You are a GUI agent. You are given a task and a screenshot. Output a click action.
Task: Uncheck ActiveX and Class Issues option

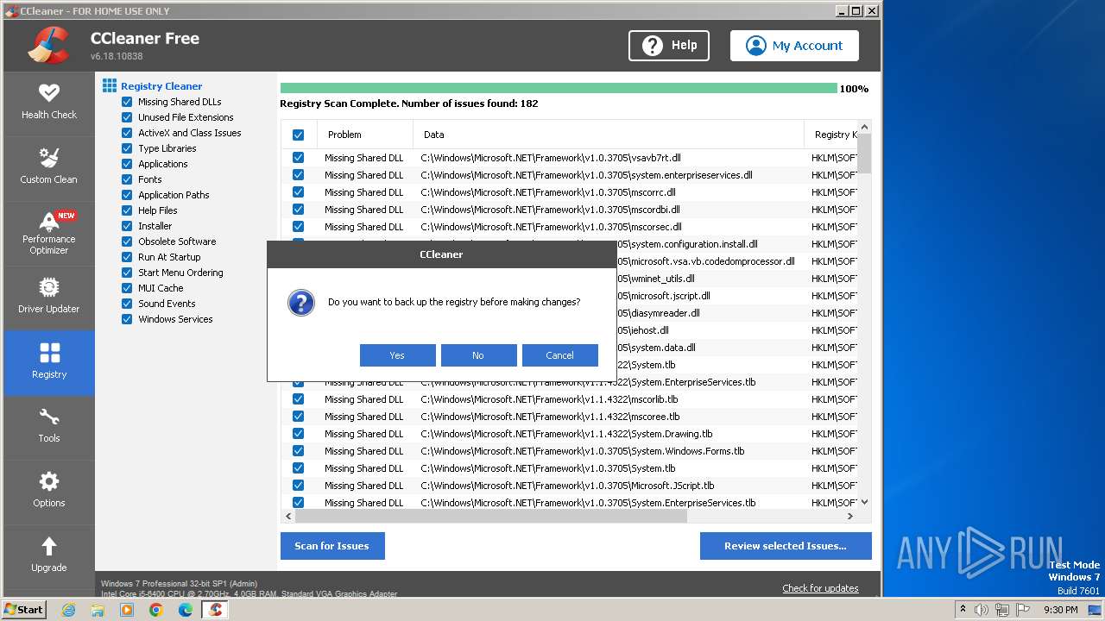[127, 133]
